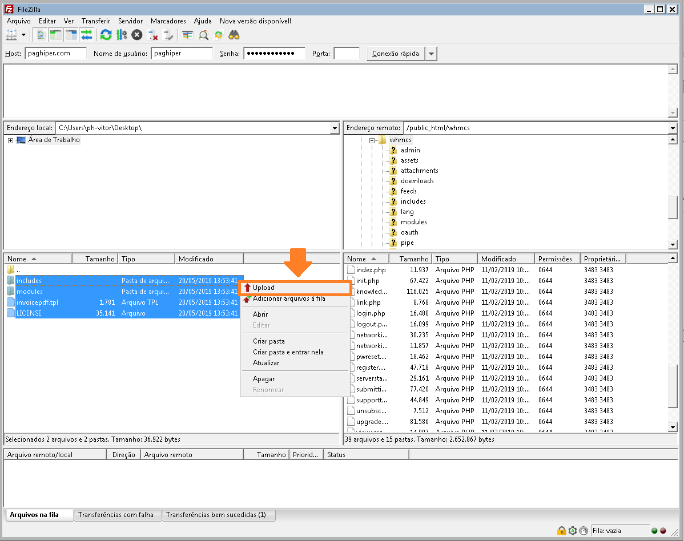Open the Transferir menu
Image resolution: width=684 pixels, height=541 pixels.
pyautogui.click(x=96, y=21)
